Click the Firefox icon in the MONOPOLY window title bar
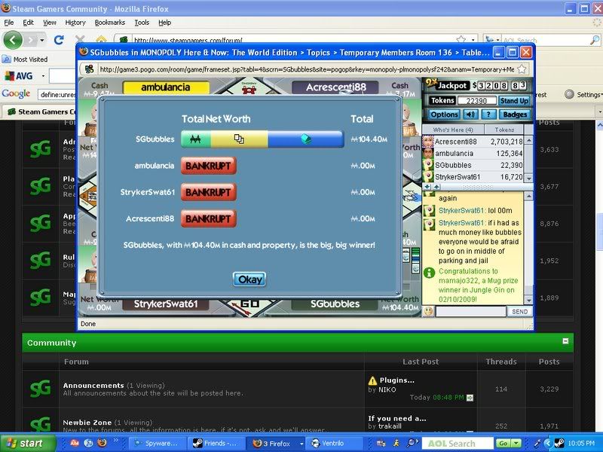Viewport: 603px width, 452px height. point(84,52)
